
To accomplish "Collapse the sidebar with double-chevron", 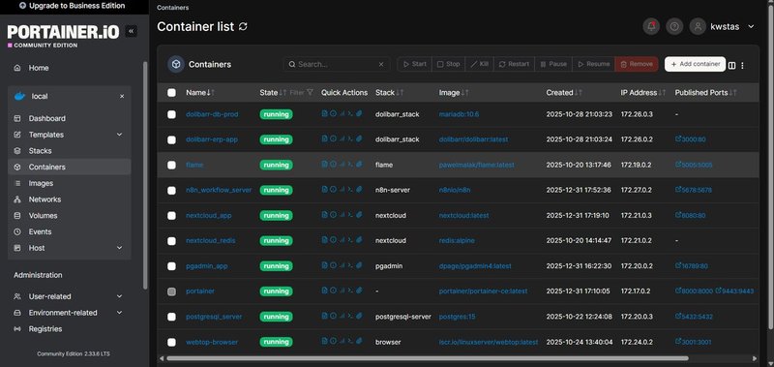I will coord(132,31).
